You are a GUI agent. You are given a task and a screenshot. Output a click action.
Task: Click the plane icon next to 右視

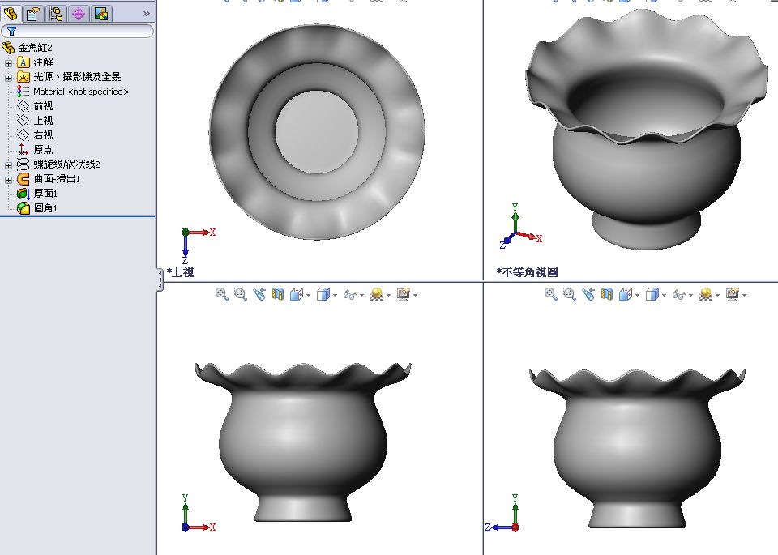pos(23,135)
